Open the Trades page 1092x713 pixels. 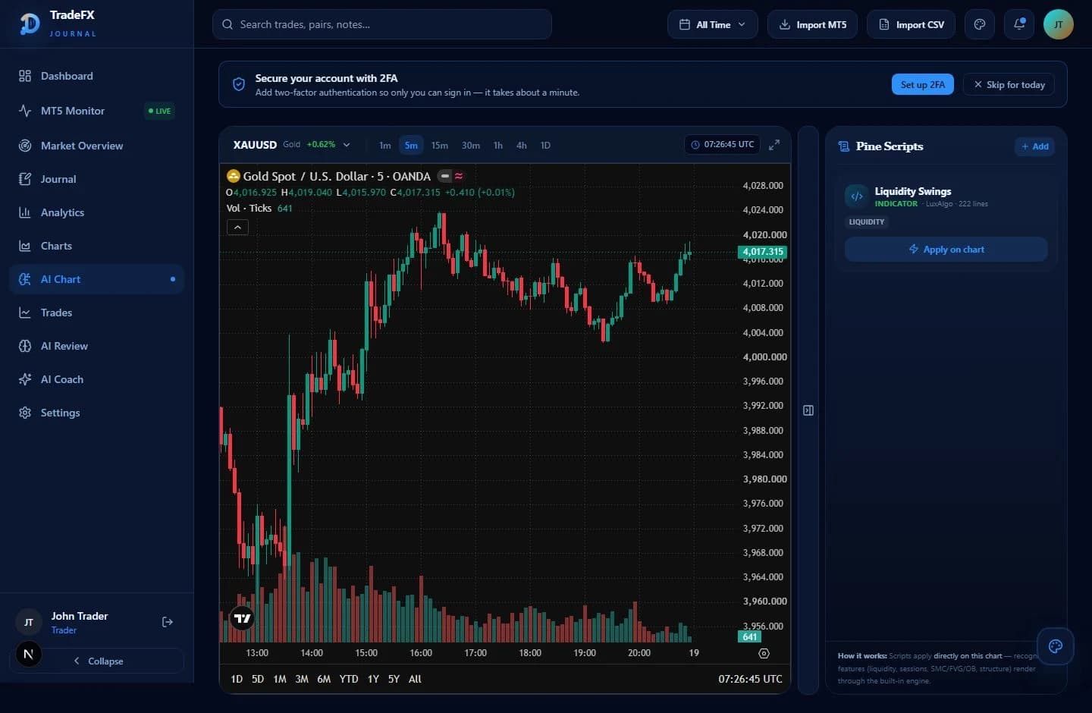click(96, 313)
